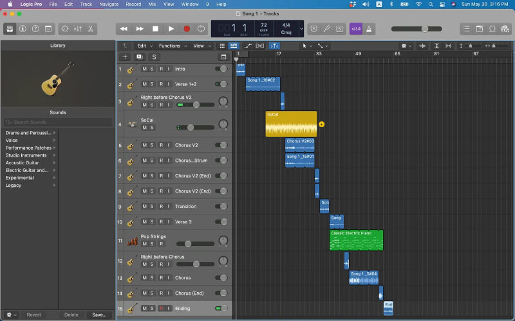515x321 pixels.
Task: Open the LCD display mode dropdown arrow
Action: tap(301, 29)
